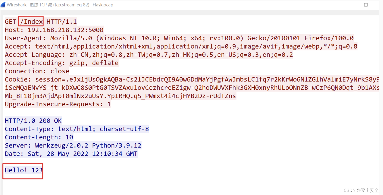Select the Host: 192.168.218.132:5000 line
The image size is (383, 195).
54,30
